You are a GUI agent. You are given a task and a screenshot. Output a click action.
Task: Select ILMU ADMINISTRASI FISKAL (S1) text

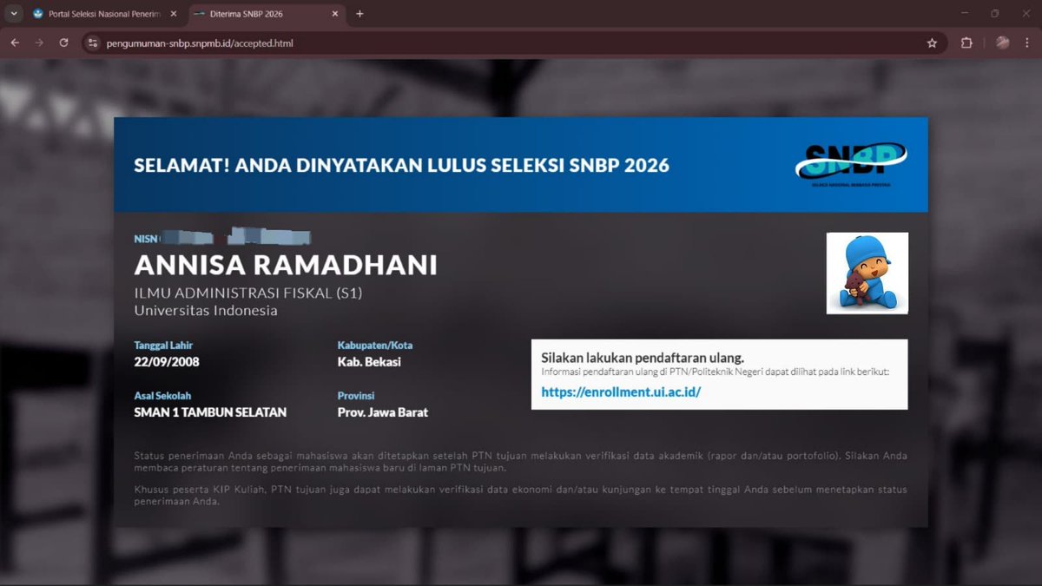[248, 293]
